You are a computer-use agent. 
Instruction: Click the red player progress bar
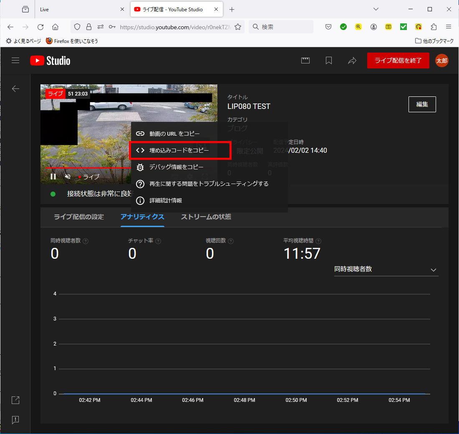click(x=88, y=168)
